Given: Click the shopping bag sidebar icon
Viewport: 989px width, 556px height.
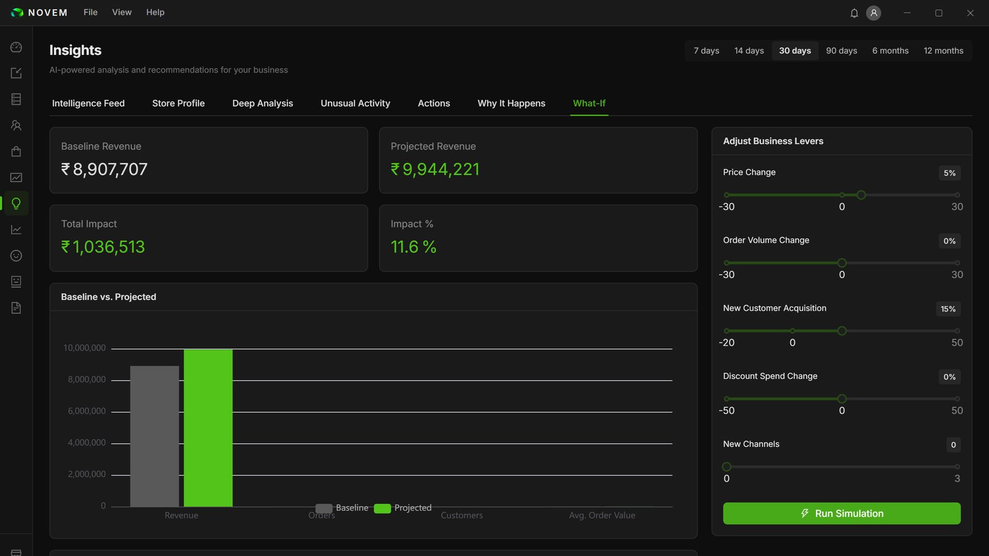Looking at the screenshot, I should click(x=16, y=151).
